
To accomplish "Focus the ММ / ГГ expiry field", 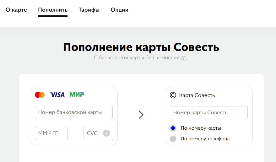I will (x=51, y=133).
